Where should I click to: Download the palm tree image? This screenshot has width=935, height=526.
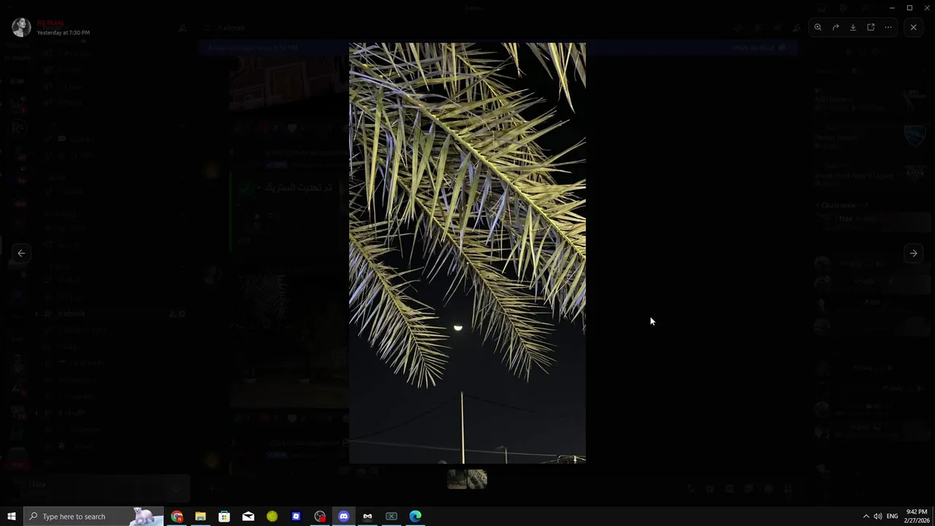pyautogui.click(x=853, y=27)
